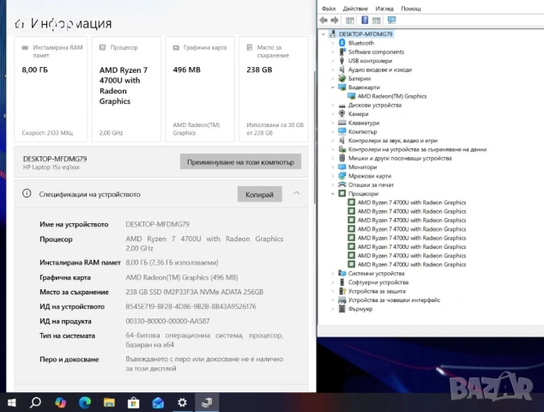Click the Копирай button

(x=259, y=194)
